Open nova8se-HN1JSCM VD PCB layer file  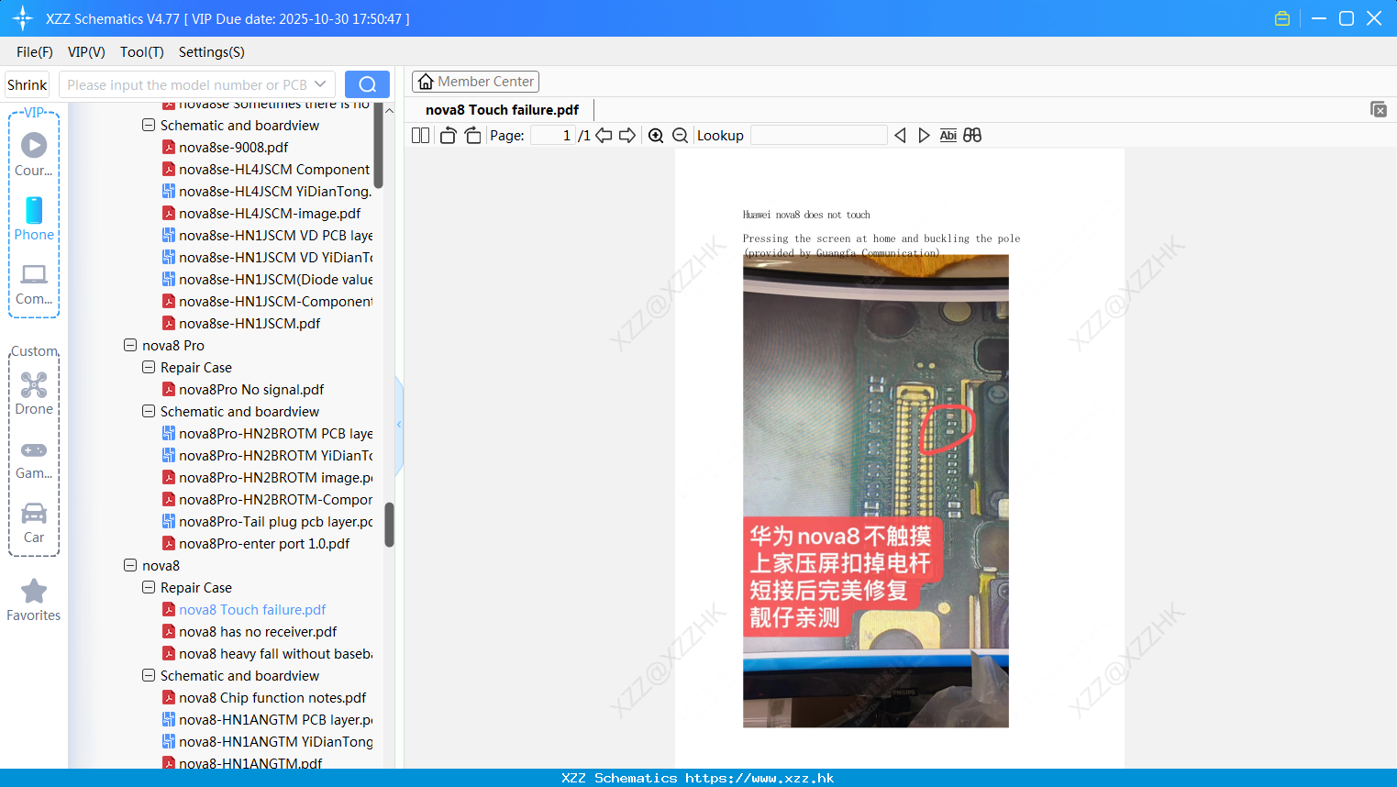tap(275, 235)
